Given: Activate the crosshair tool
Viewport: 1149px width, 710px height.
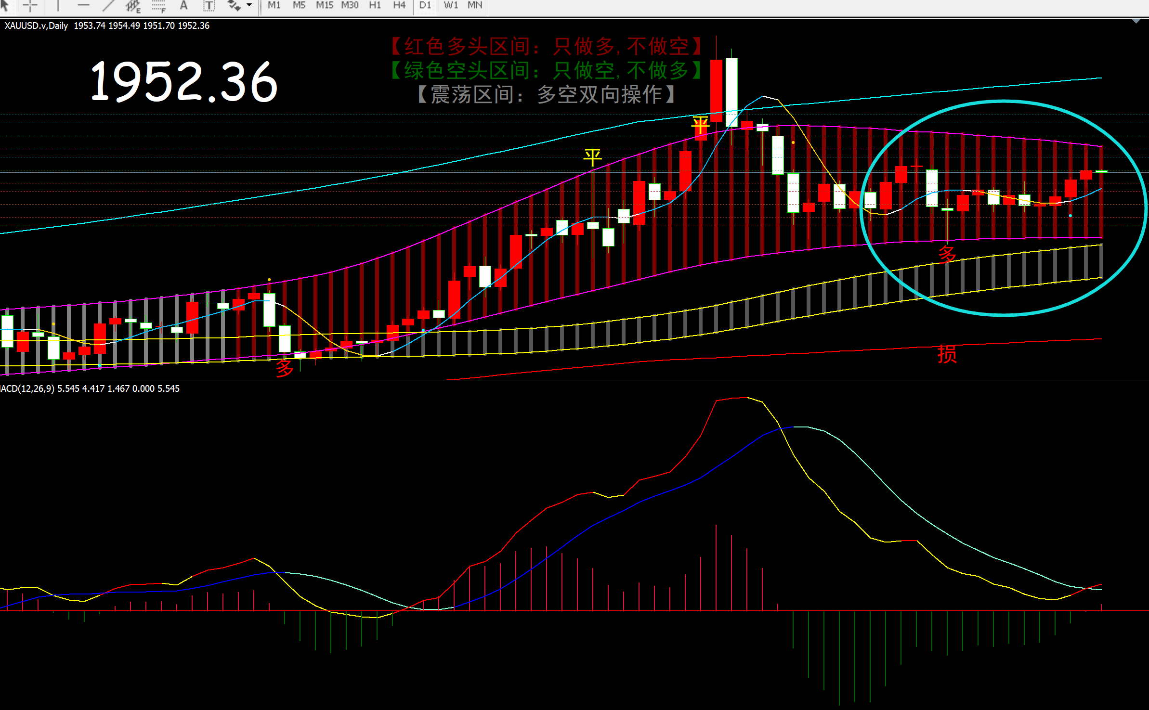Looking at the screenshot, I should coord(30,5).
